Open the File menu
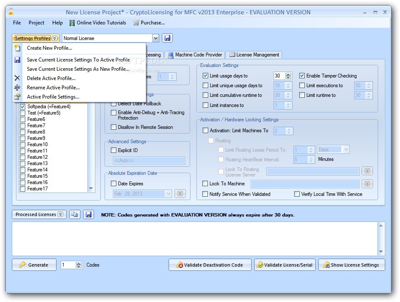 tap(17, 23)
